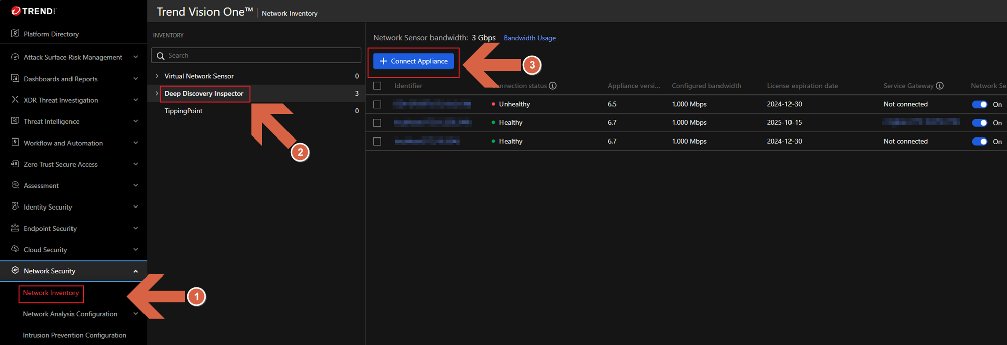Click the Service Gateway info icon
The width and height of the screenshot is (1007, 345).
coord(940,86)
